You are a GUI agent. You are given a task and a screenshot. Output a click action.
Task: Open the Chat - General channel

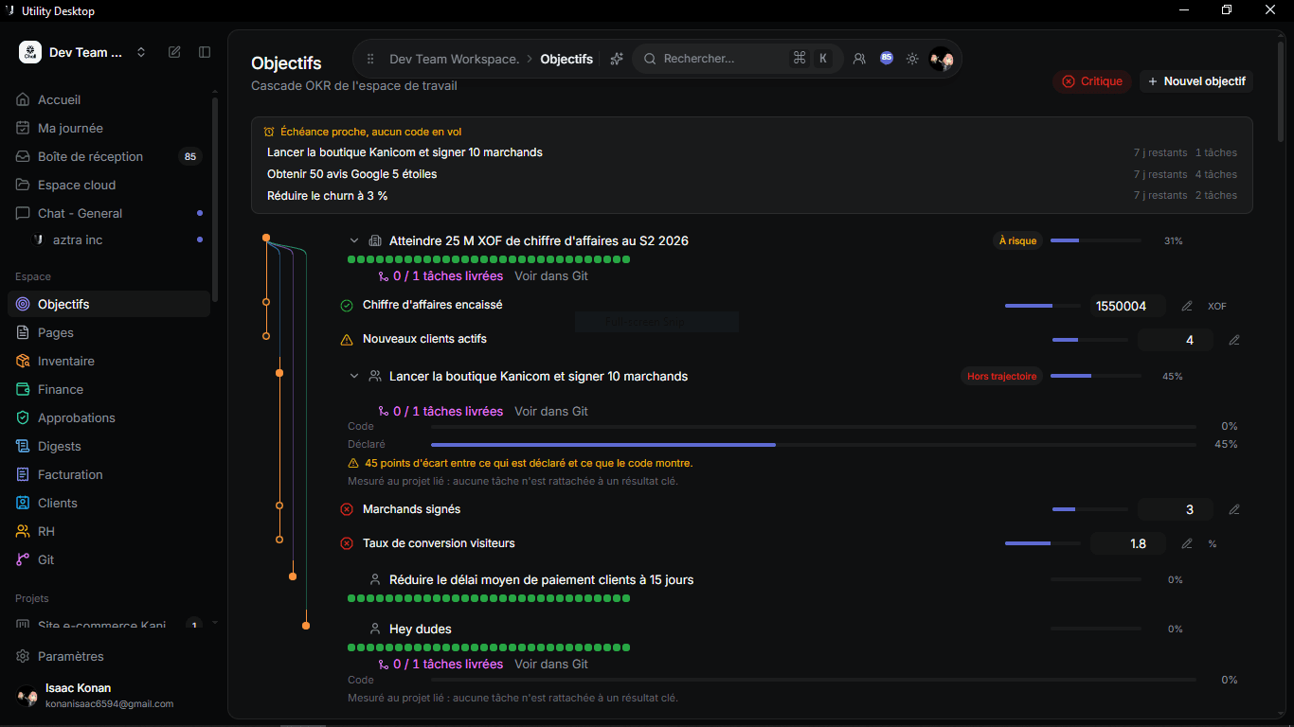tap(109, 213)
